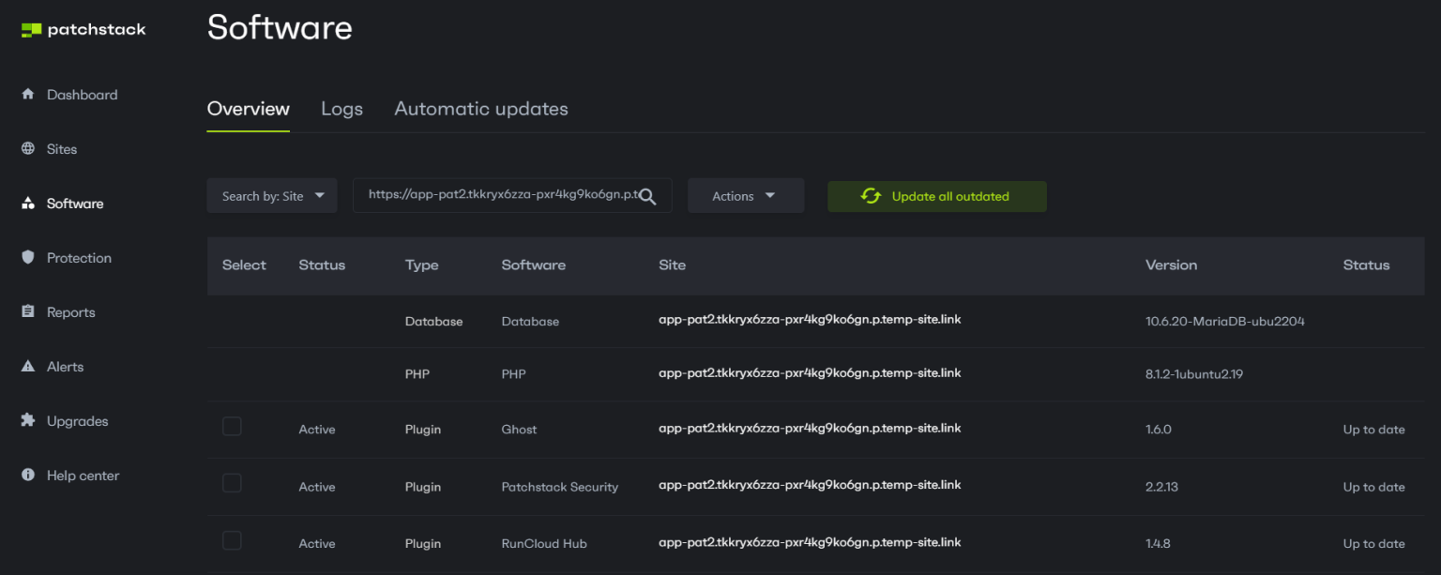Open Help center via the info icon

coord(28,475)
